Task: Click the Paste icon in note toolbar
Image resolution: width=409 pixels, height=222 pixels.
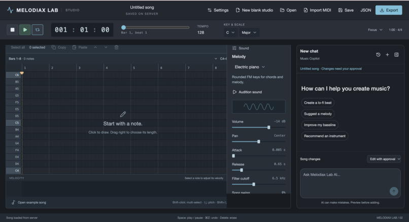Action: tap(74, 47)
